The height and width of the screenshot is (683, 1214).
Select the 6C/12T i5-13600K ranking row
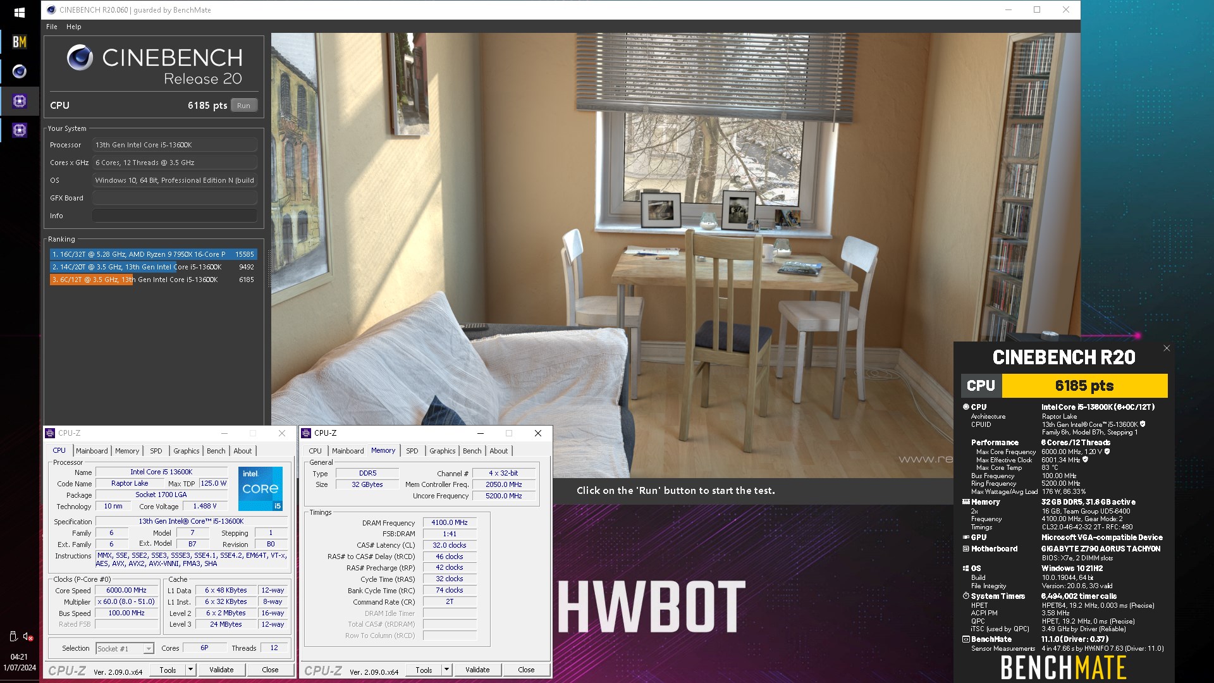[x=153, y=280]
